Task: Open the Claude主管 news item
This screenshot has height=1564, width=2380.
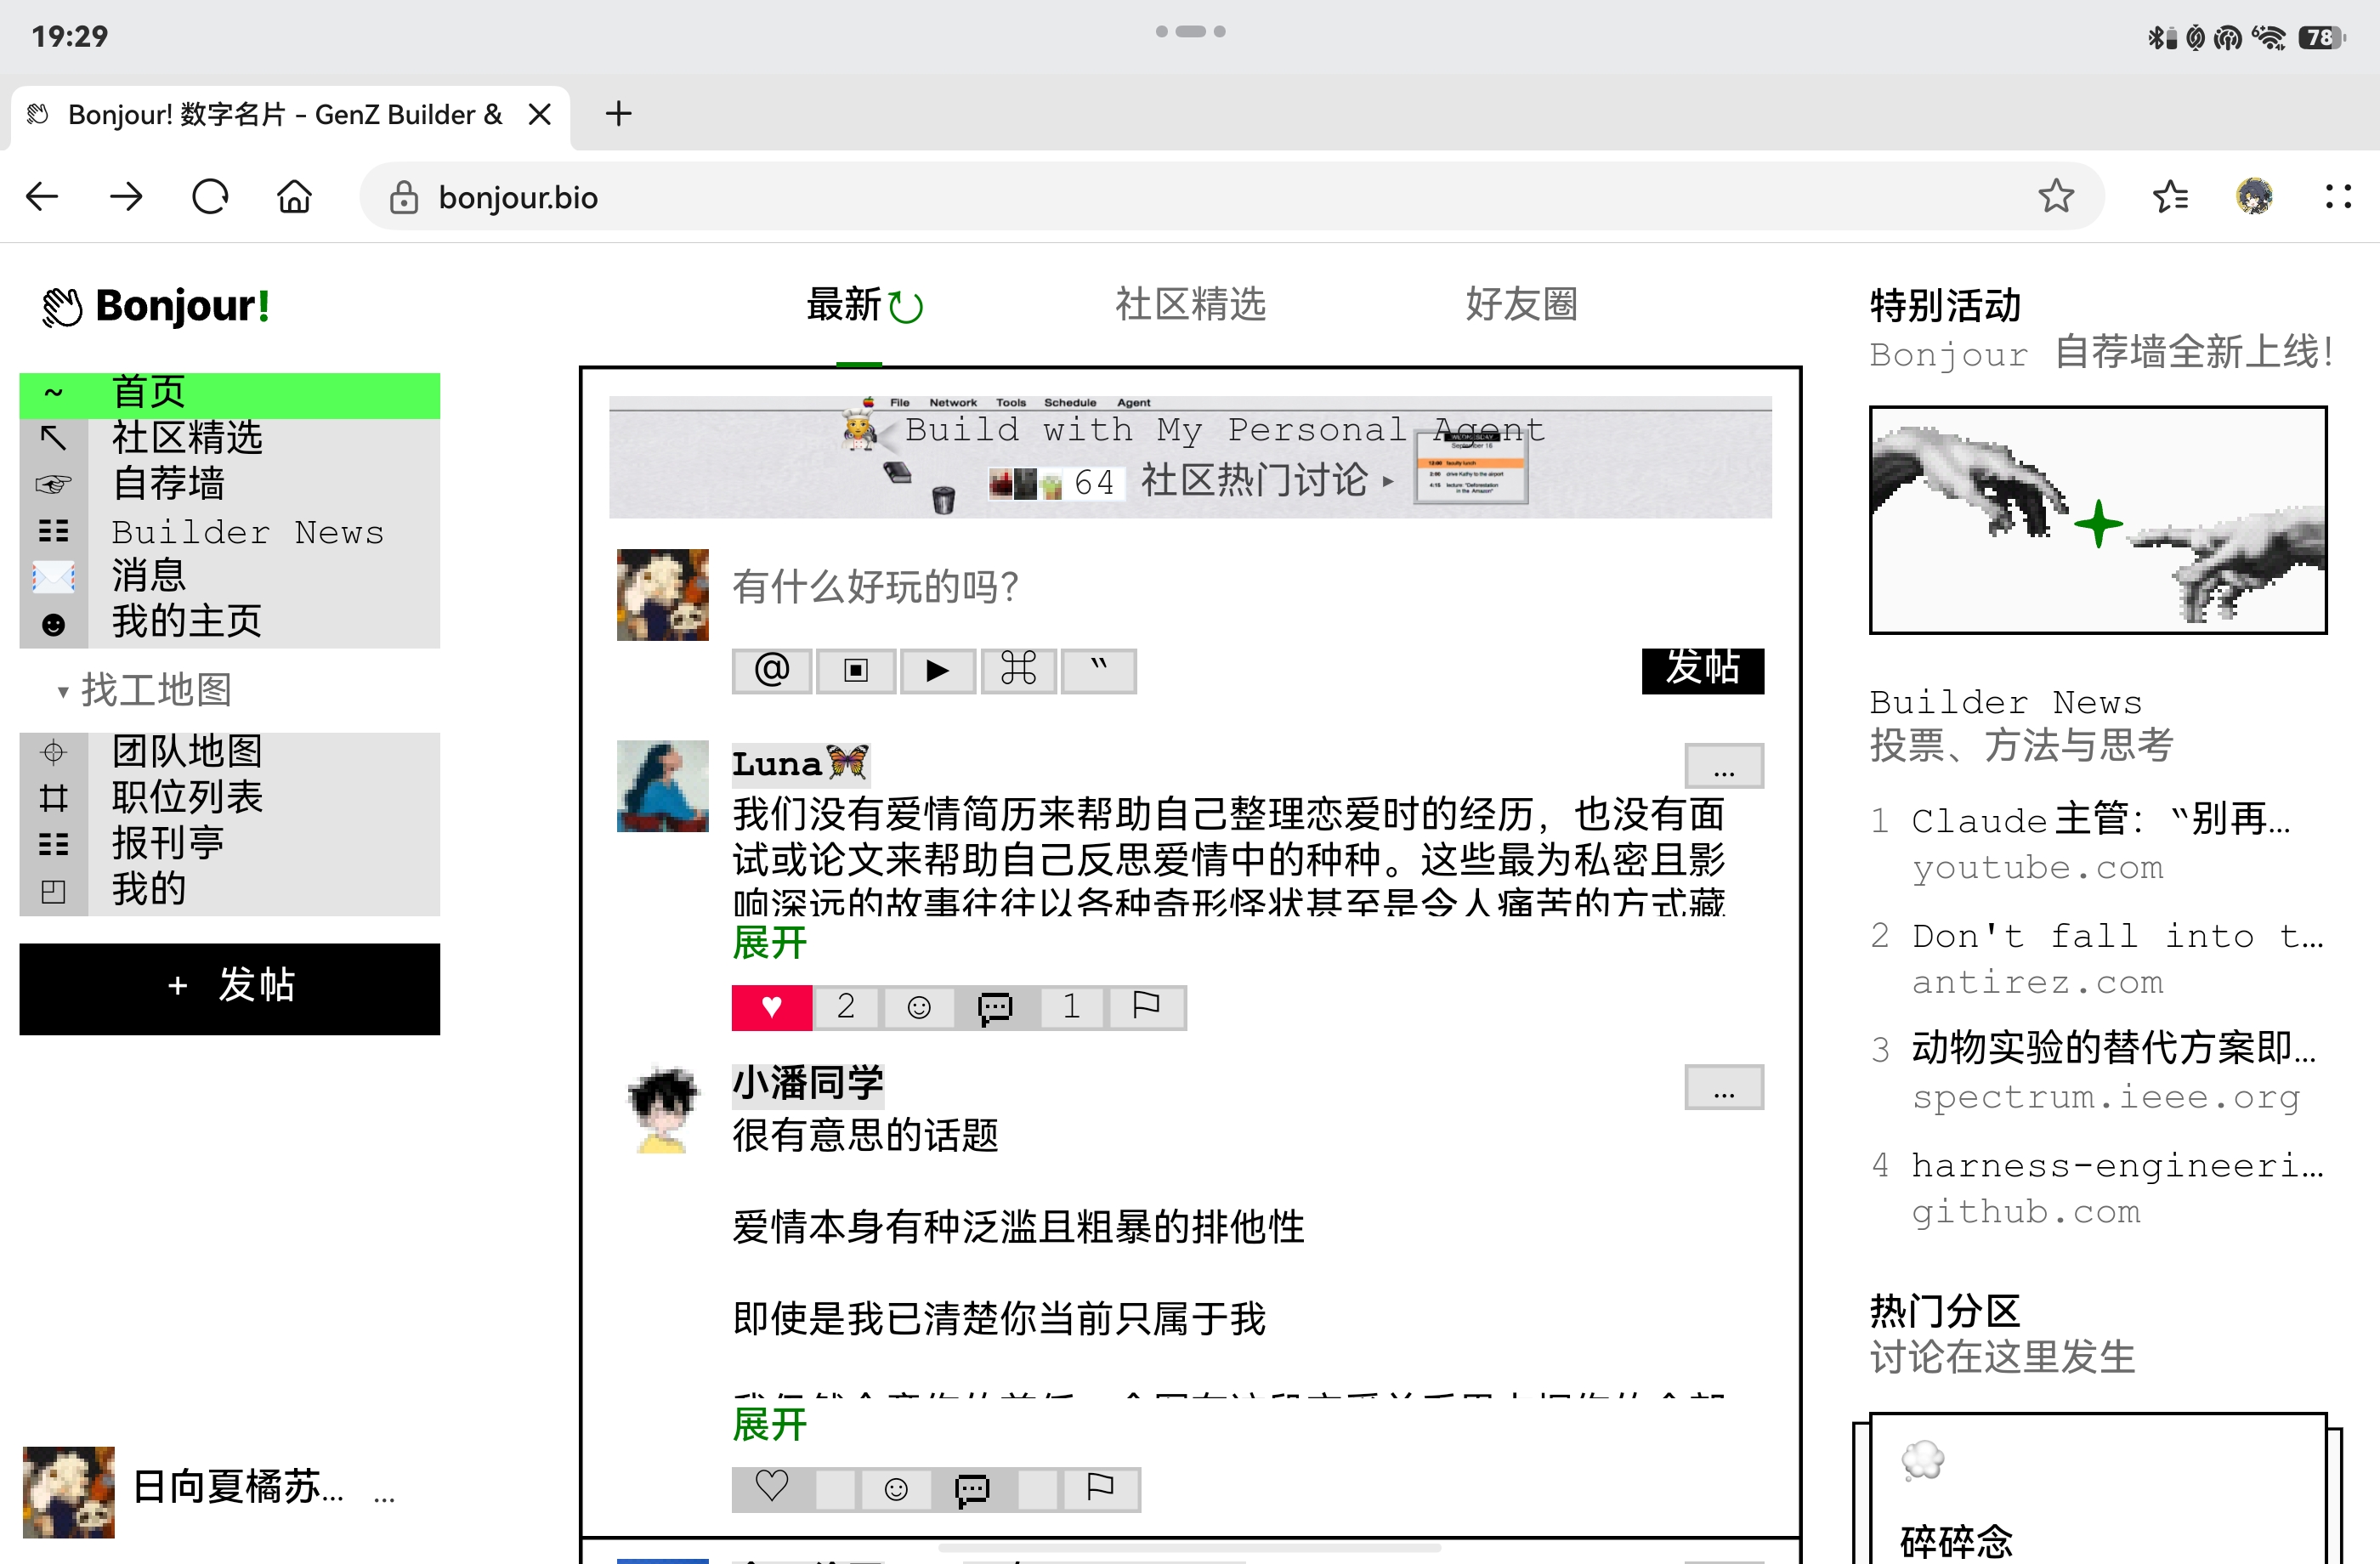Action: [x=2098, y=842]
